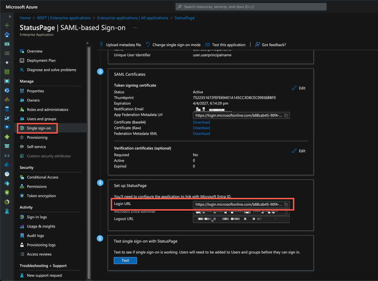This screenshot has height=281, width=378.
Task: Open the green shield security sidebar icon
Action: click(x=7, y=193)
